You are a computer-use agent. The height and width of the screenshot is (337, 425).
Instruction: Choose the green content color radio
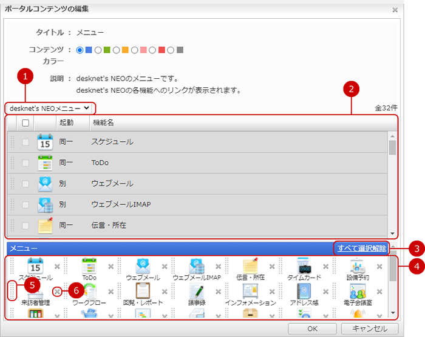(x=98, y=50)
